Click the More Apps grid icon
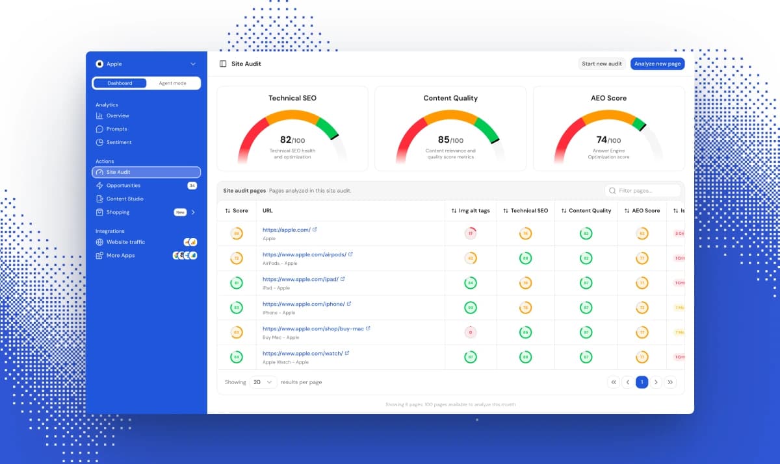 tap(99, 256)
